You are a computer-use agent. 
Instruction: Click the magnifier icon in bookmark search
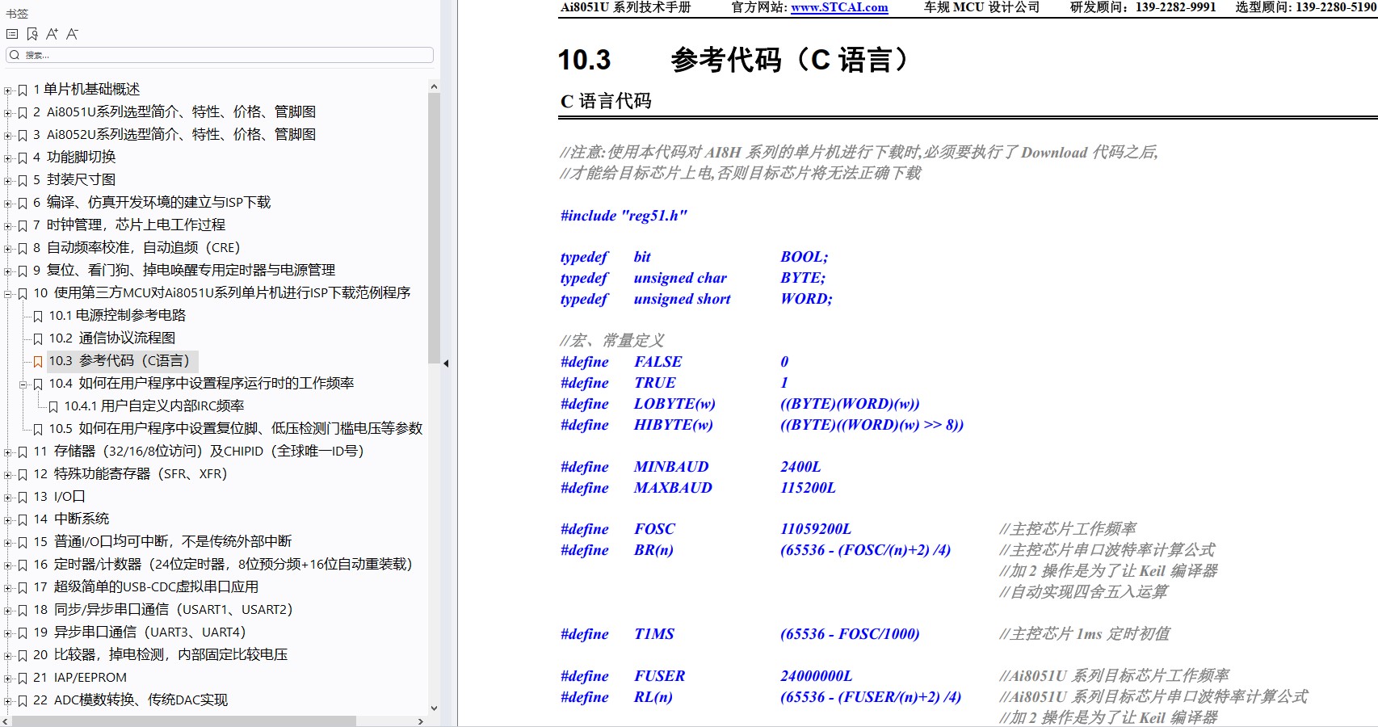tap(15, 55)
